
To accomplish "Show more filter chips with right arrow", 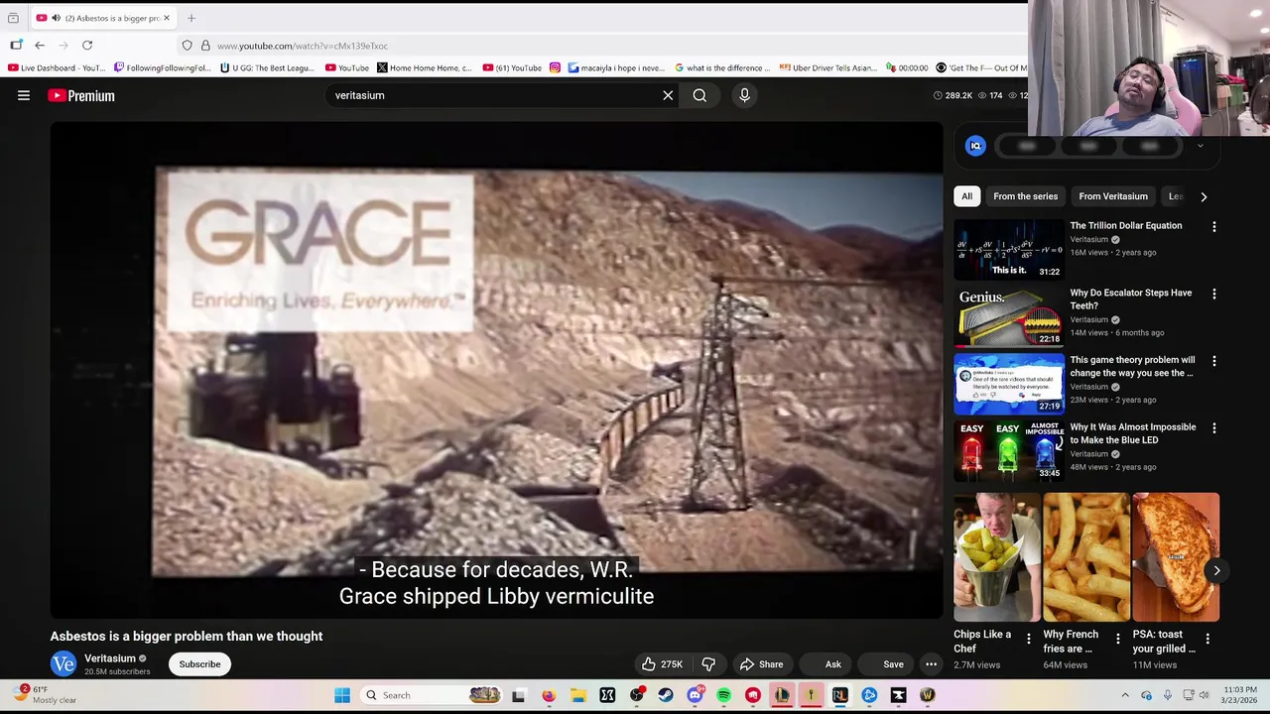I will pos(1204,196).
